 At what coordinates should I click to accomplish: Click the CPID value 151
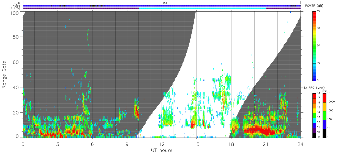[x=165, y=3]
